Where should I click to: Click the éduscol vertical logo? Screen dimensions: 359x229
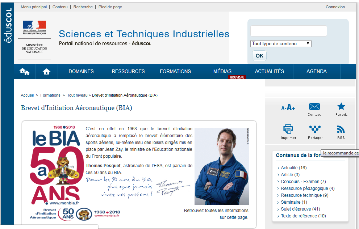[x=8, y=25]
